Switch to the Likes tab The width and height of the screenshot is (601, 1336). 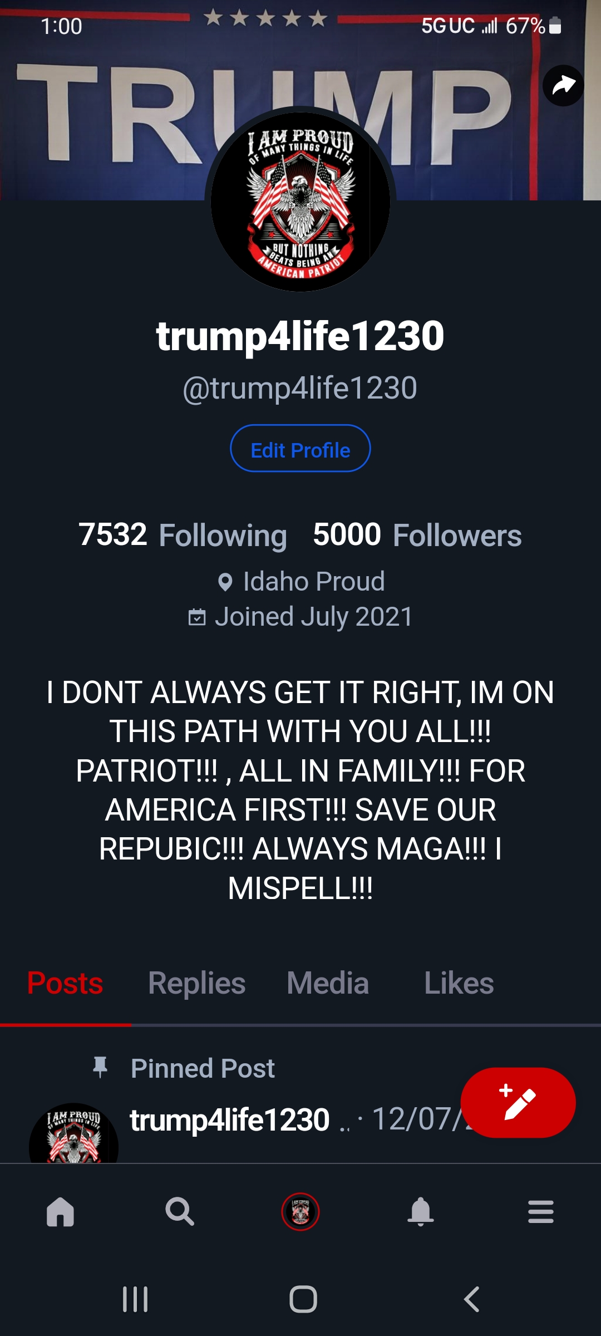pos(459,983)
